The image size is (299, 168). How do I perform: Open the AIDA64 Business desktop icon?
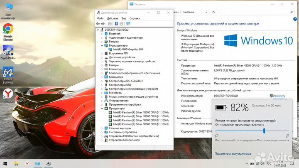8,75
